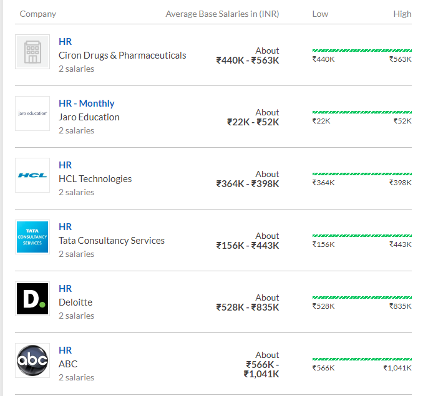The height and width of the screenshot is (396, 423).
Task: Click 2 salaries under Jaro Education
Action: coord(76,130)
